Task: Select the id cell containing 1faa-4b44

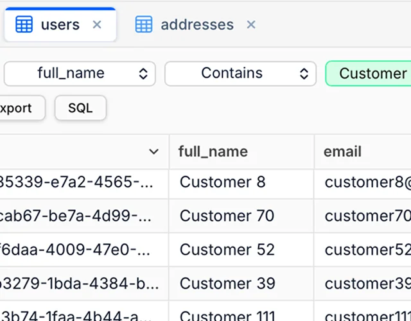Action: point(84,312)
